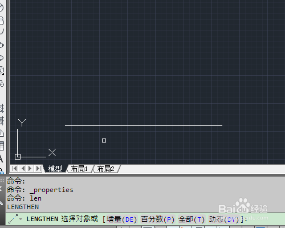Jump to first layout tab arrow
Viewport: 285px width, 228px height.
14,169
